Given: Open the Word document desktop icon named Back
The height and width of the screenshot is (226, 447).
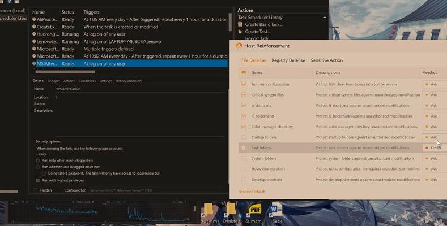Looking at the screenshot, I should pyautogui.click(x=276, y=210).
